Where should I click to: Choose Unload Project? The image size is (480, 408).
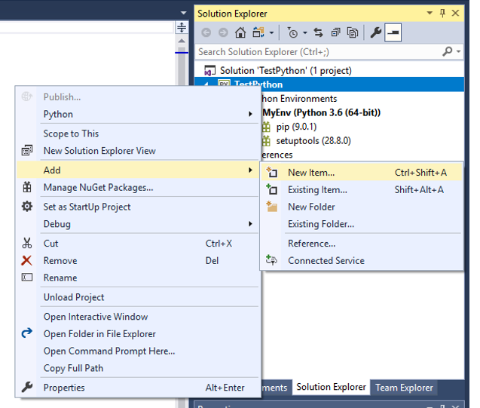tap(138, 297)
